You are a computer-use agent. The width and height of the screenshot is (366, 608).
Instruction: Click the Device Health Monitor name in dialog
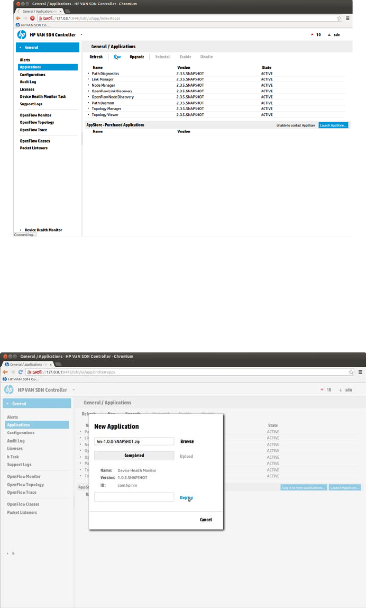pyautogui.click(x=137, y=470)
